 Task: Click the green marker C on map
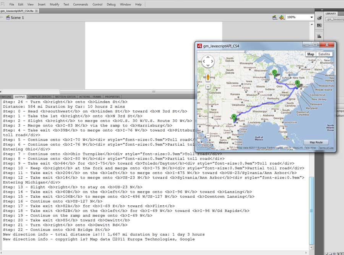tap(274, 73)
